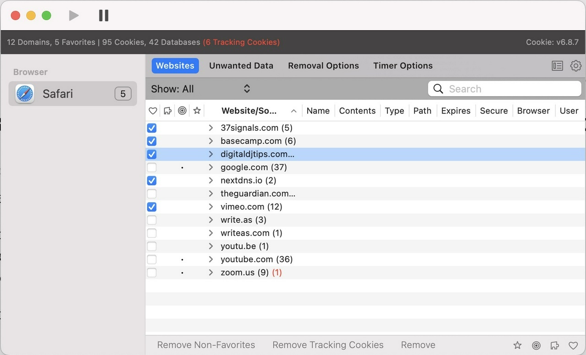Switch to the Unwanted Data tab

pyautogui.click(x=241, y=66)
